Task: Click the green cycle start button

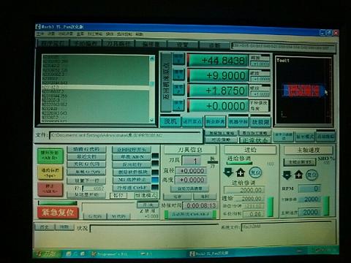Action: point(50,155)
